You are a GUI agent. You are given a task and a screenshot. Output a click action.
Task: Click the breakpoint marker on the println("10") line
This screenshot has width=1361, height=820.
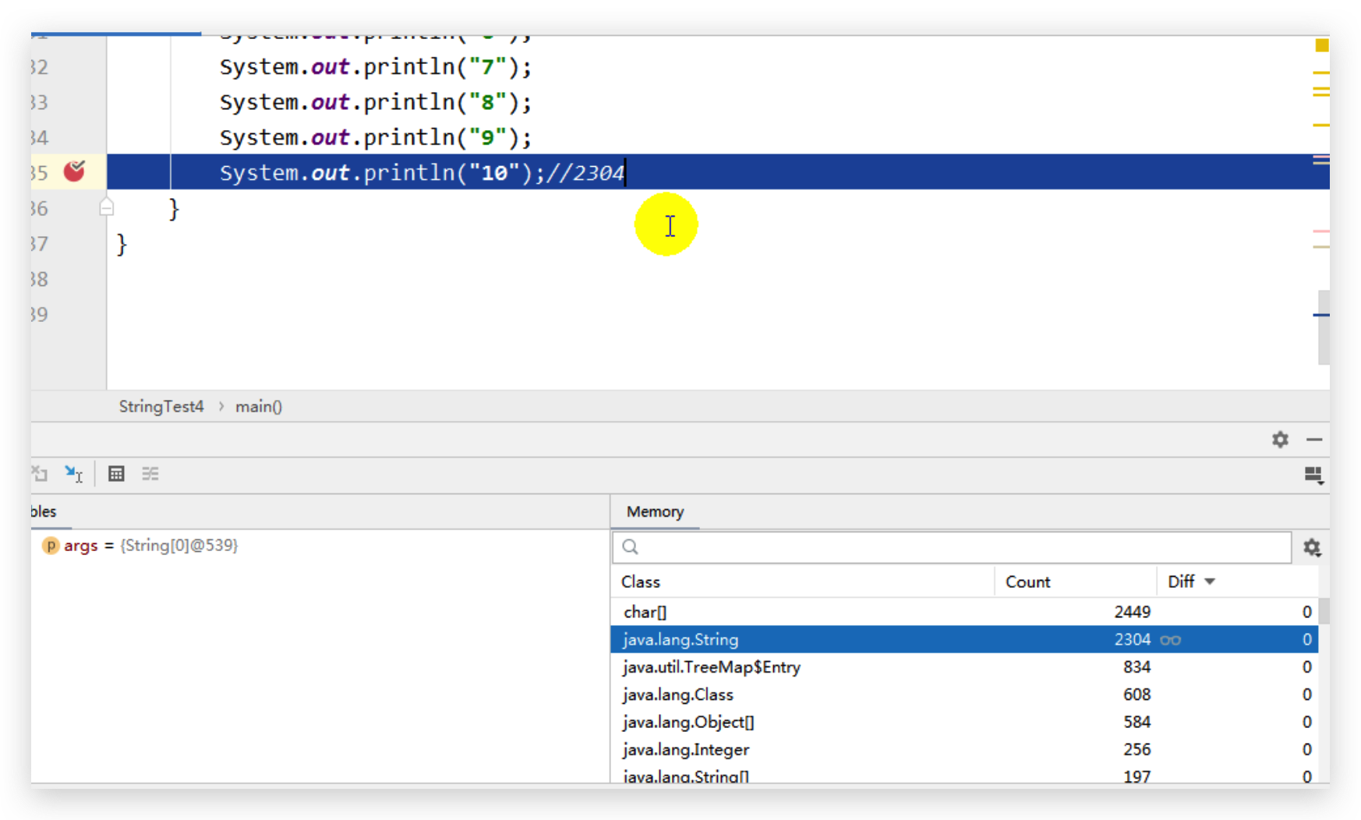click(74, 171)
